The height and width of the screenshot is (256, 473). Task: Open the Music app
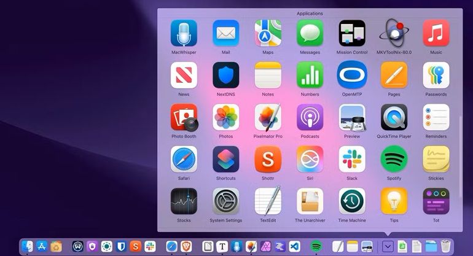click(x=436, y=33)
